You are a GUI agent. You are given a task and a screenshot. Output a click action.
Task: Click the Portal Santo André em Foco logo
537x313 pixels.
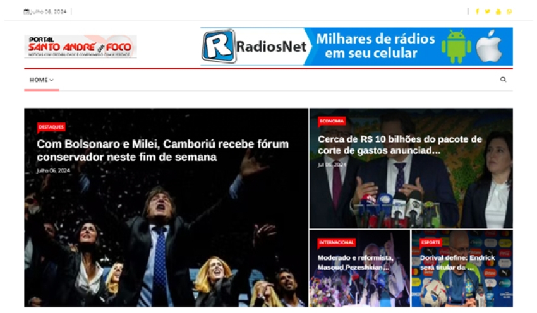click(x=80, y=47)
